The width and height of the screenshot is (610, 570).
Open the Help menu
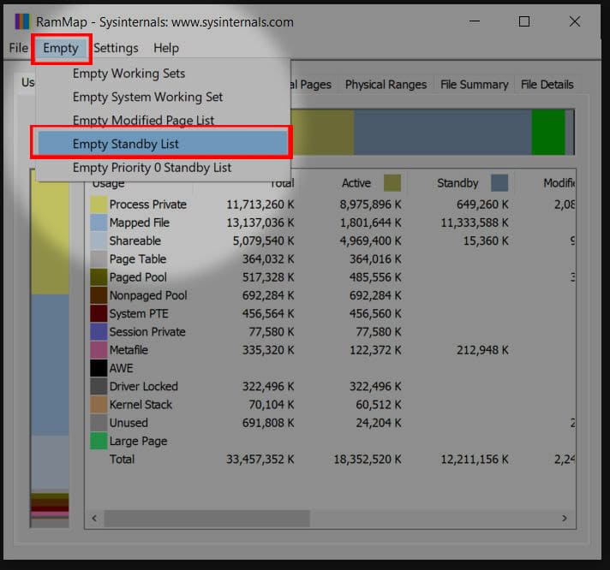pyautogui.click(x=166, y=48)
